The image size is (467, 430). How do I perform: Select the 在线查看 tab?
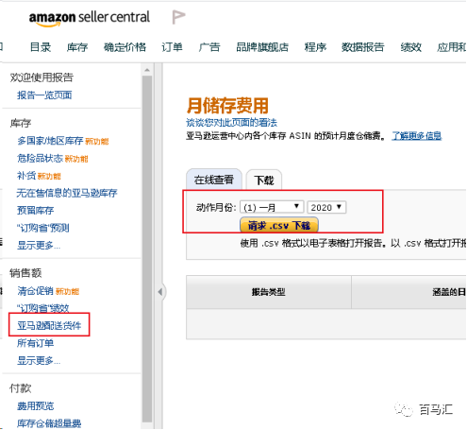tap(214, 180)
